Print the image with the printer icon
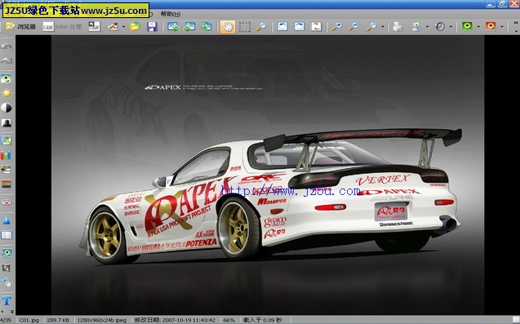This screenshot has height=324, width=520. point(398,27)
